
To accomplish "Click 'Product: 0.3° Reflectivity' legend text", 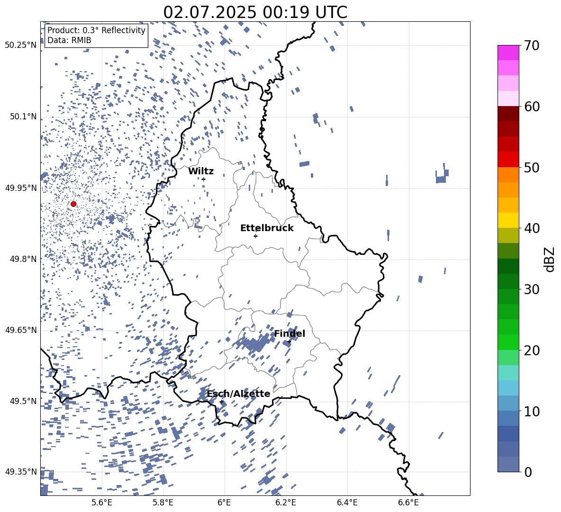I will pos(96,30).
